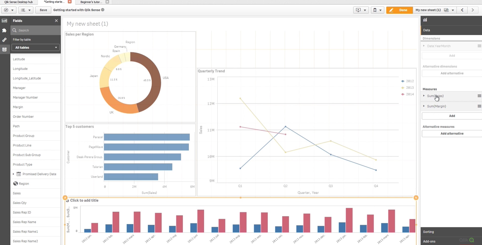Click the Promised Delivery Date calendar icon
The height and width of the screenshot is (245, 482).
[x=19, y=174]
